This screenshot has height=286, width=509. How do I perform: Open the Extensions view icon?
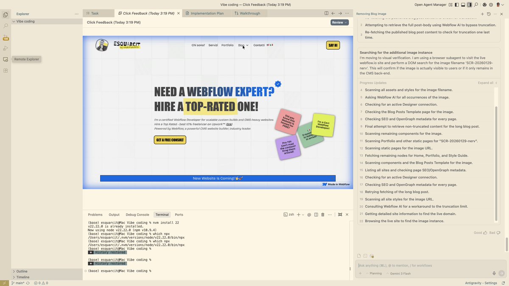coord(6,71)
